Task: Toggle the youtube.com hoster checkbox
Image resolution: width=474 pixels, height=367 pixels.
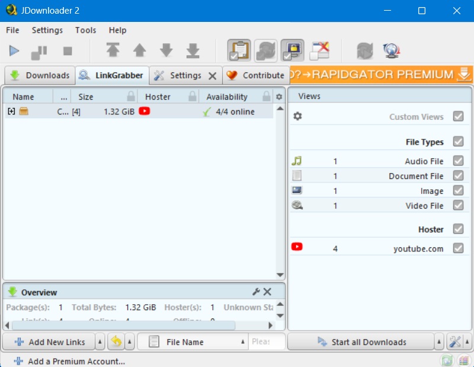Action: pyautogui.click(x=458, y=248)
